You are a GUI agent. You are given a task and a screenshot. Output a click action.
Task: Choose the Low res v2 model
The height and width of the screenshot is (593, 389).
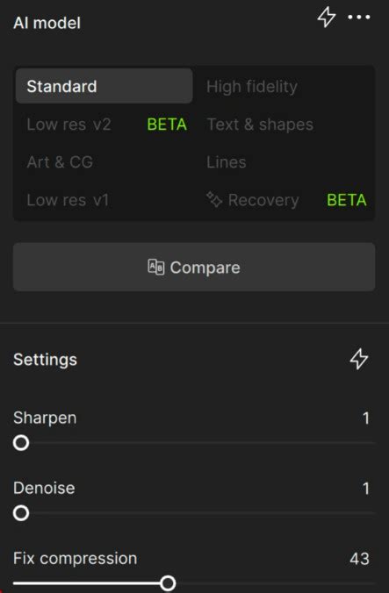tap(104, 124)
